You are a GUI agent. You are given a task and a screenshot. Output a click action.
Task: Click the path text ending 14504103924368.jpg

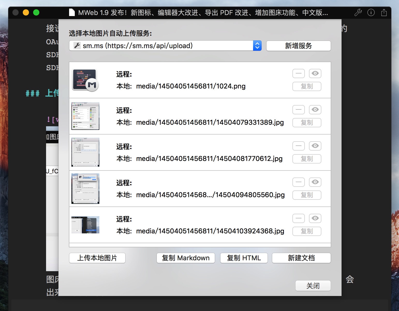point(210,231)
